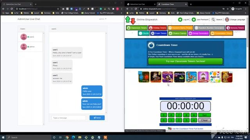Go back in left browser window
Screen dimensions: 250x140
coord(4,9)
